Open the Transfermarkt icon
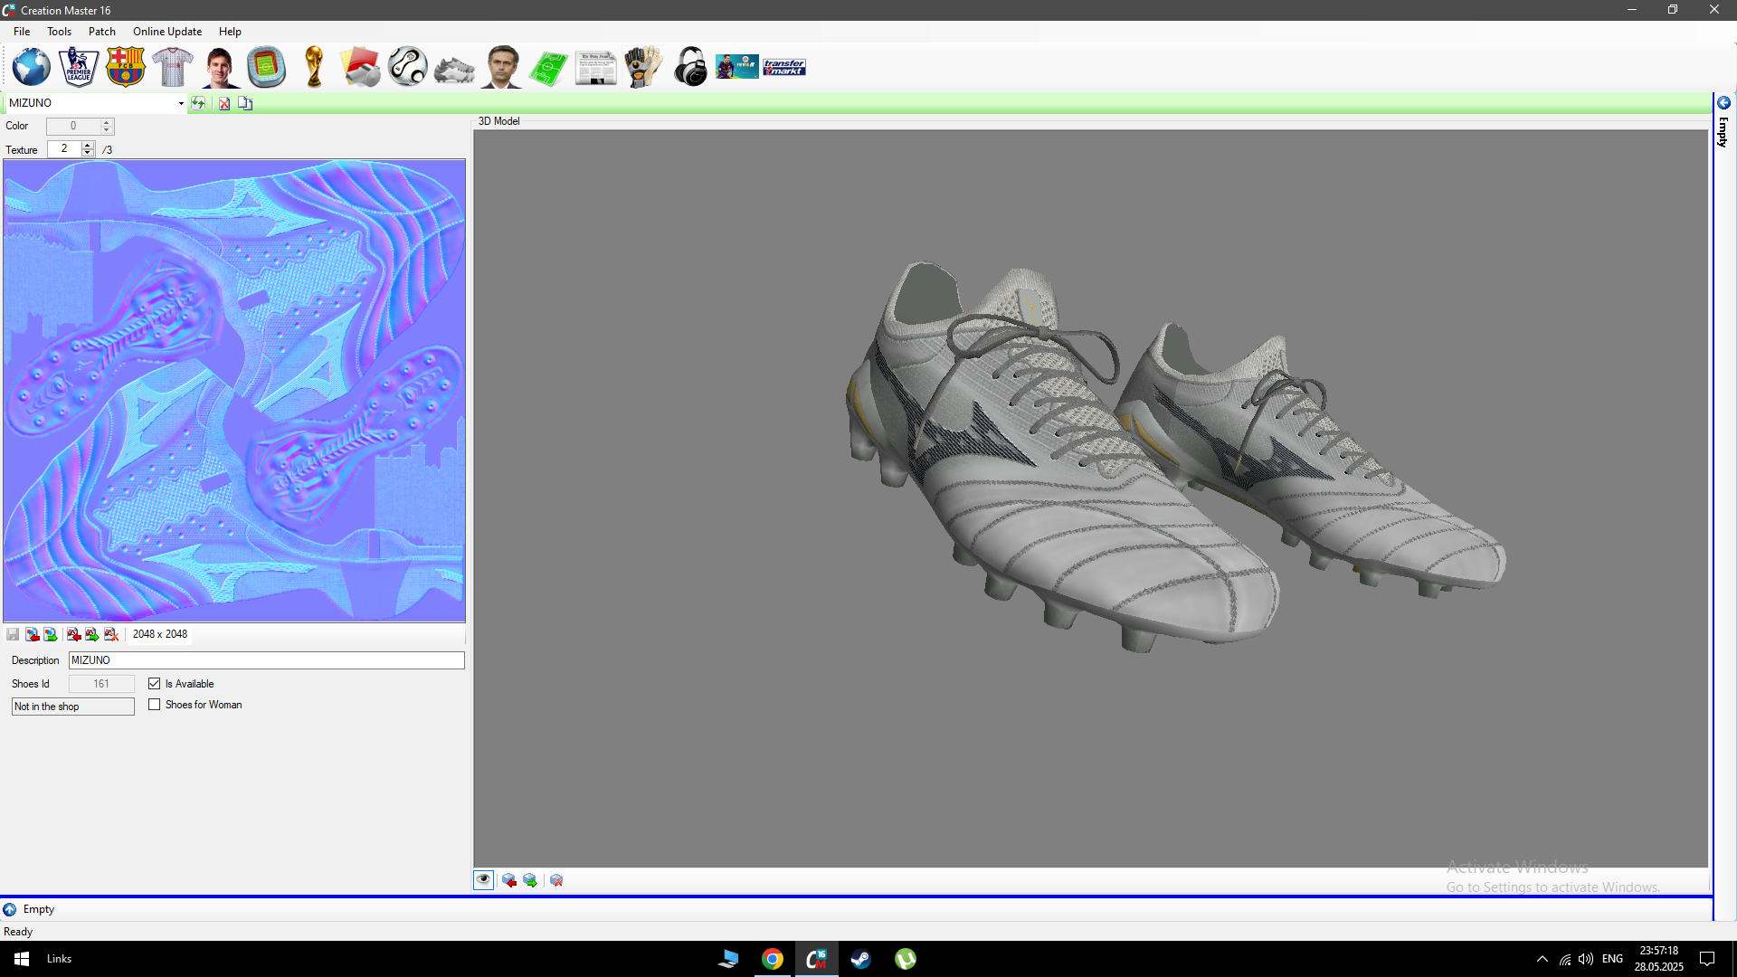 click(x=784, y=68)
